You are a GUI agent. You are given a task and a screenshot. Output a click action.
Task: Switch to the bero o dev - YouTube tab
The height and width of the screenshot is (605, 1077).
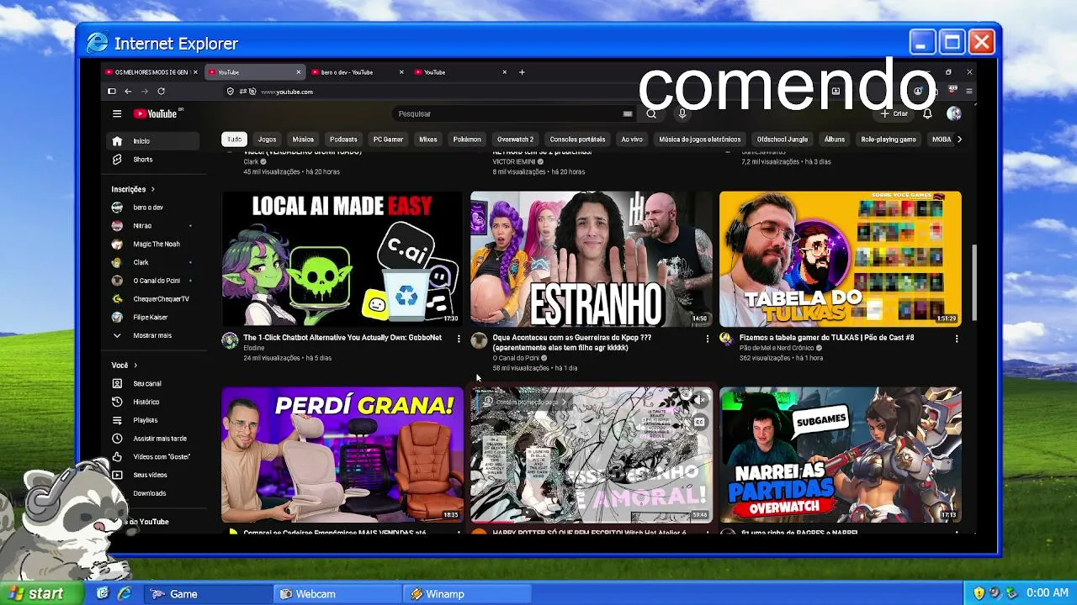click(x=357, y=72)
